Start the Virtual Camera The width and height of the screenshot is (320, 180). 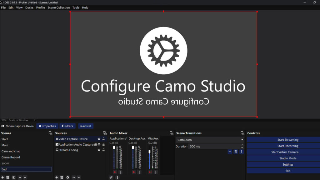pos(283,152)
